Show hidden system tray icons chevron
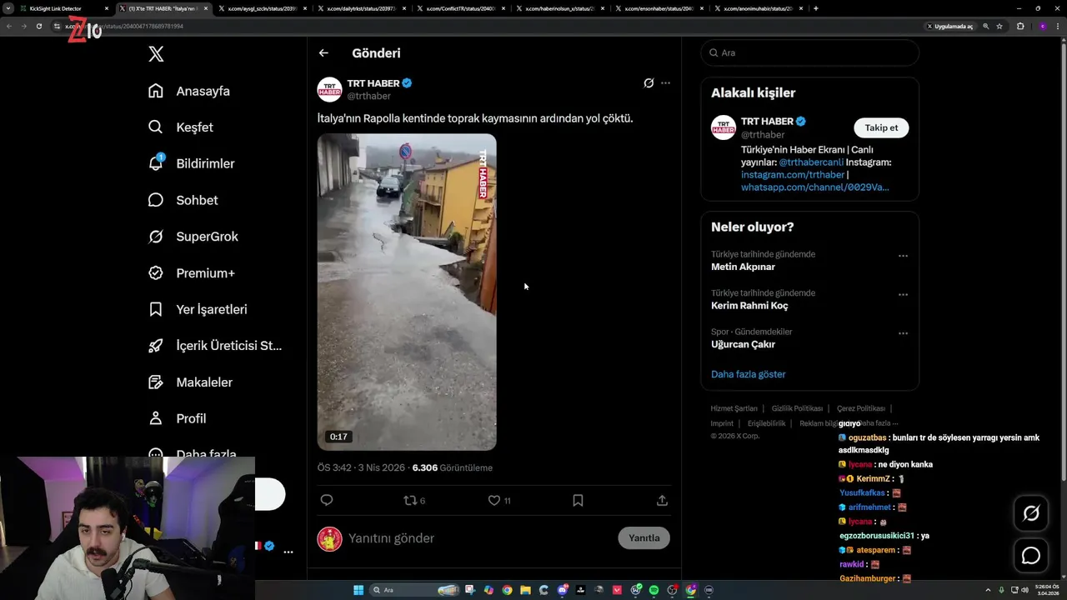The height and width of the screenshot is (600, 1067). (989, 590)
